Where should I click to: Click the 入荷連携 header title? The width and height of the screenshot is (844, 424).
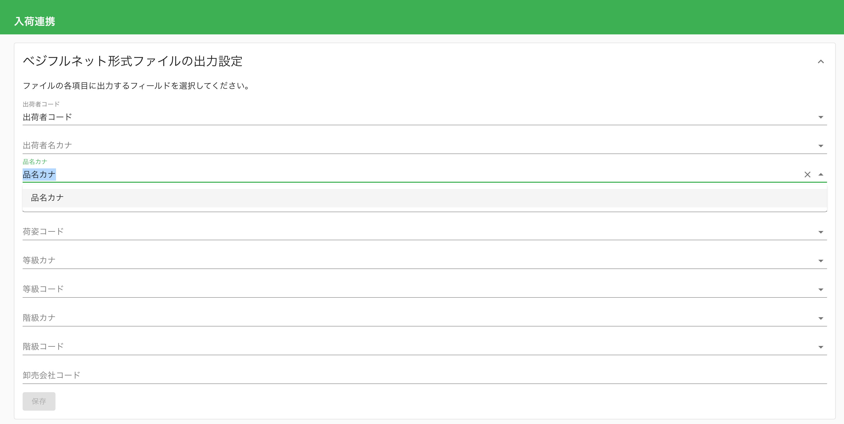(35, 21)
